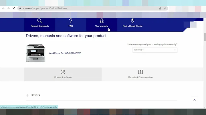
Task: Bookmark this page with the star icon
Action: pos(165,8)
